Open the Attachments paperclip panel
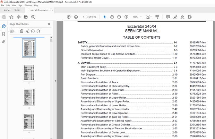Image resolution: width=215 pixels, height=139 pixels. [x=3, y=41]
